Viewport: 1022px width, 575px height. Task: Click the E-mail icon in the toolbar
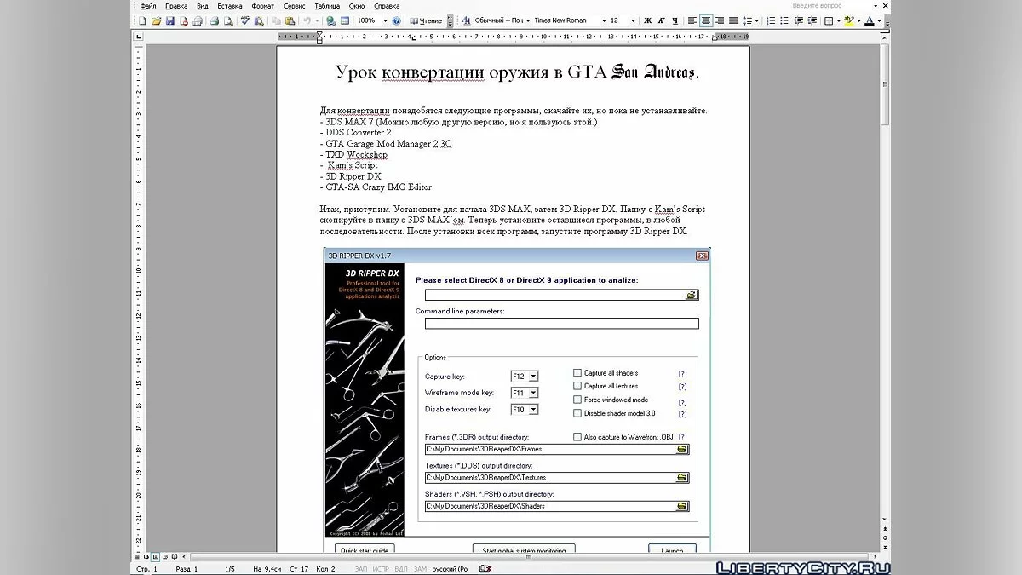[x=199, y=20]
